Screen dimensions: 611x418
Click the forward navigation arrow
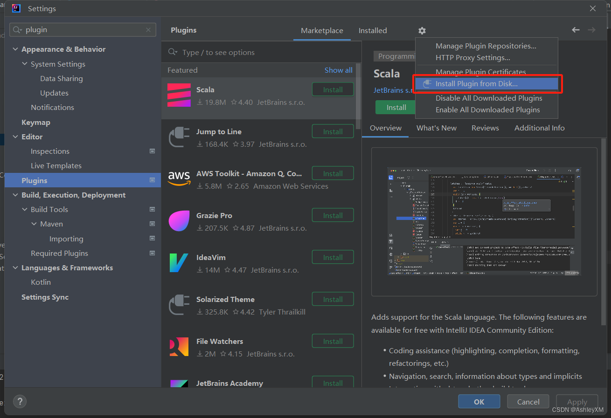591,30
